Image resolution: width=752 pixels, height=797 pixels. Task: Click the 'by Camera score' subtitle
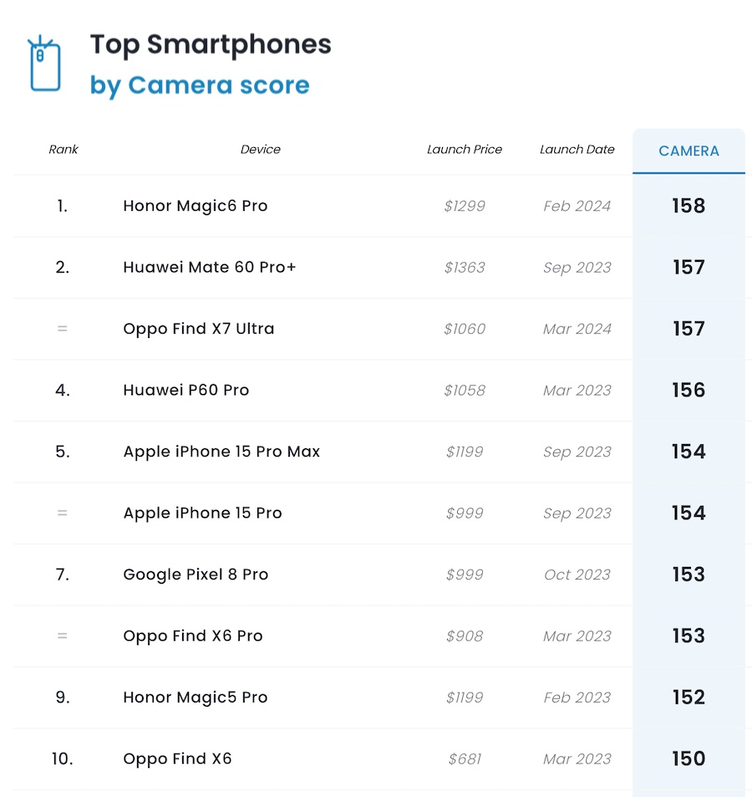pos(200,85)
